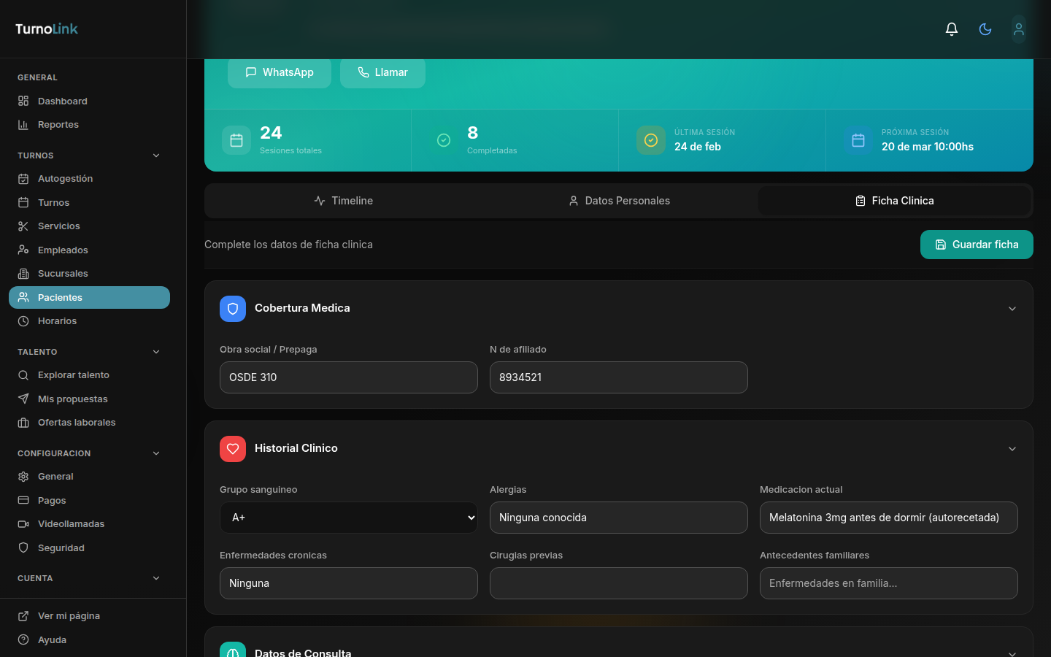Screen dimensions: 1051x657
Task: Open WhatsApp chat with the patient
Action: tap(279, 72)
